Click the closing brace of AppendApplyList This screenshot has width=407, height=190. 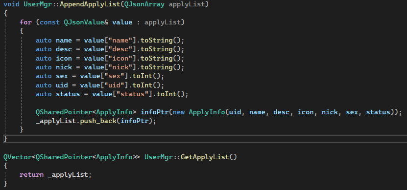point(5,139)
